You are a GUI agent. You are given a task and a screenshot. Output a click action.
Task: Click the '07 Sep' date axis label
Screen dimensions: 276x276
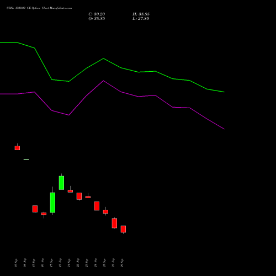16,263
